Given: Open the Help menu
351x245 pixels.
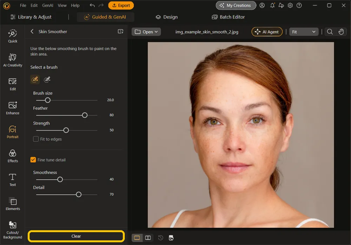Looking at the screenshot, I should pos(75,5).
